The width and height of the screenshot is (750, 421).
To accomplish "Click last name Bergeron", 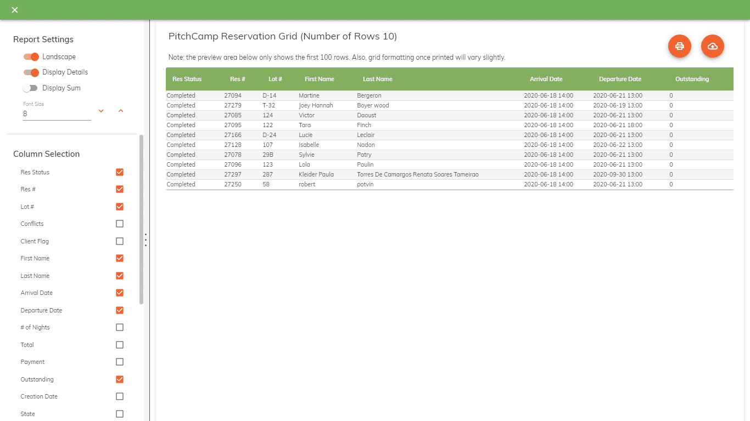I will point(369,95).
